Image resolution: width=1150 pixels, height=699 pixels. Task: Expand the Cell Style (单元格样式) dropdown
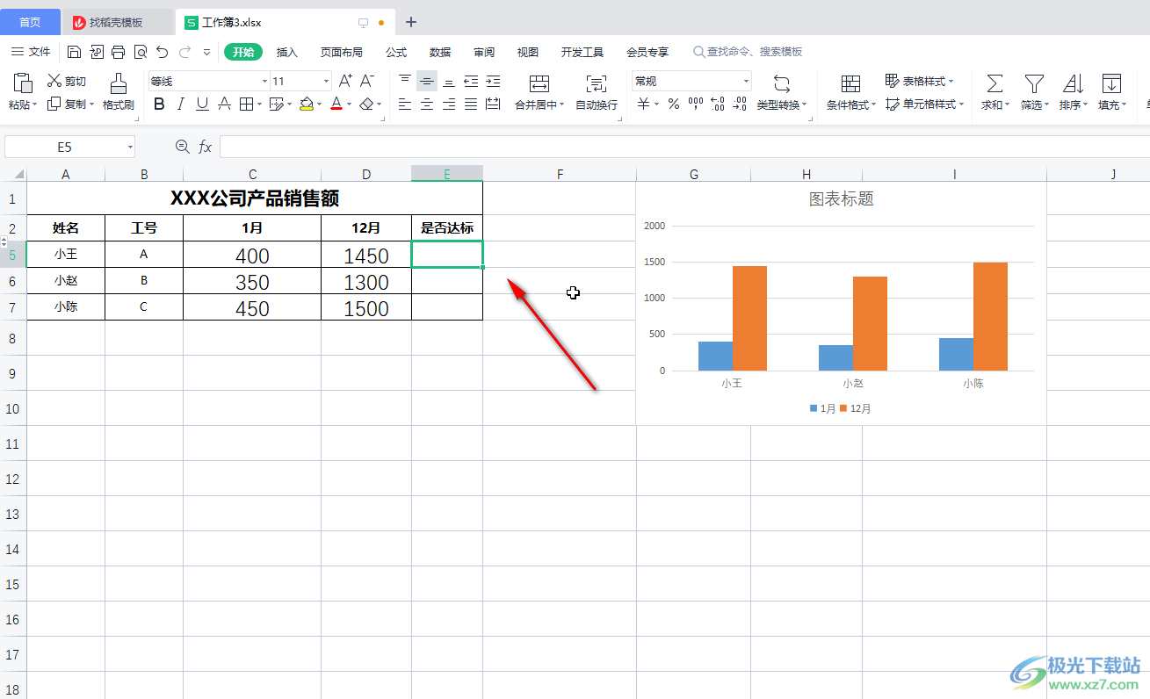click(961, 104)
